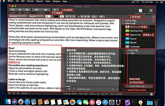Open iTunes from the dock
165x106 pixels.
99,102
